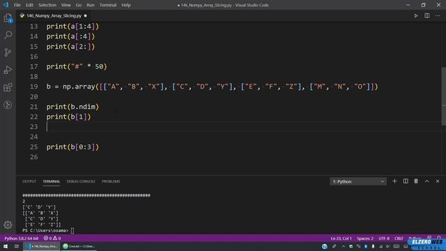Image resolution: width=446 pixels, height=251 pixels.
Task: Switch to the PROBLEMS tab
Action: coord(111,181)
